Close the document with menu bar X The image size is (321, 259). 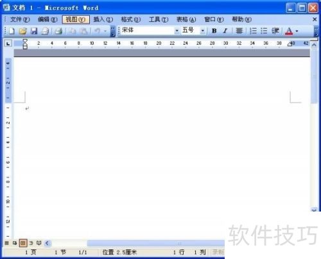click(315, 19)
